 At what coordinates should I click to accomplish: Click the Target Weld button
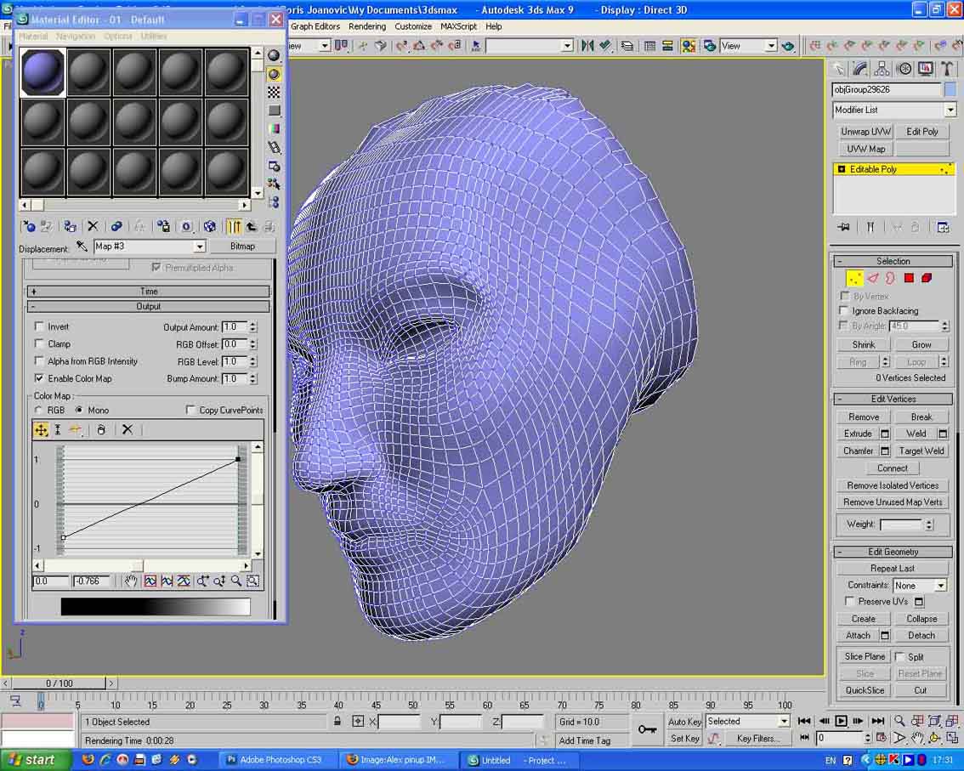tap(921, 451)
